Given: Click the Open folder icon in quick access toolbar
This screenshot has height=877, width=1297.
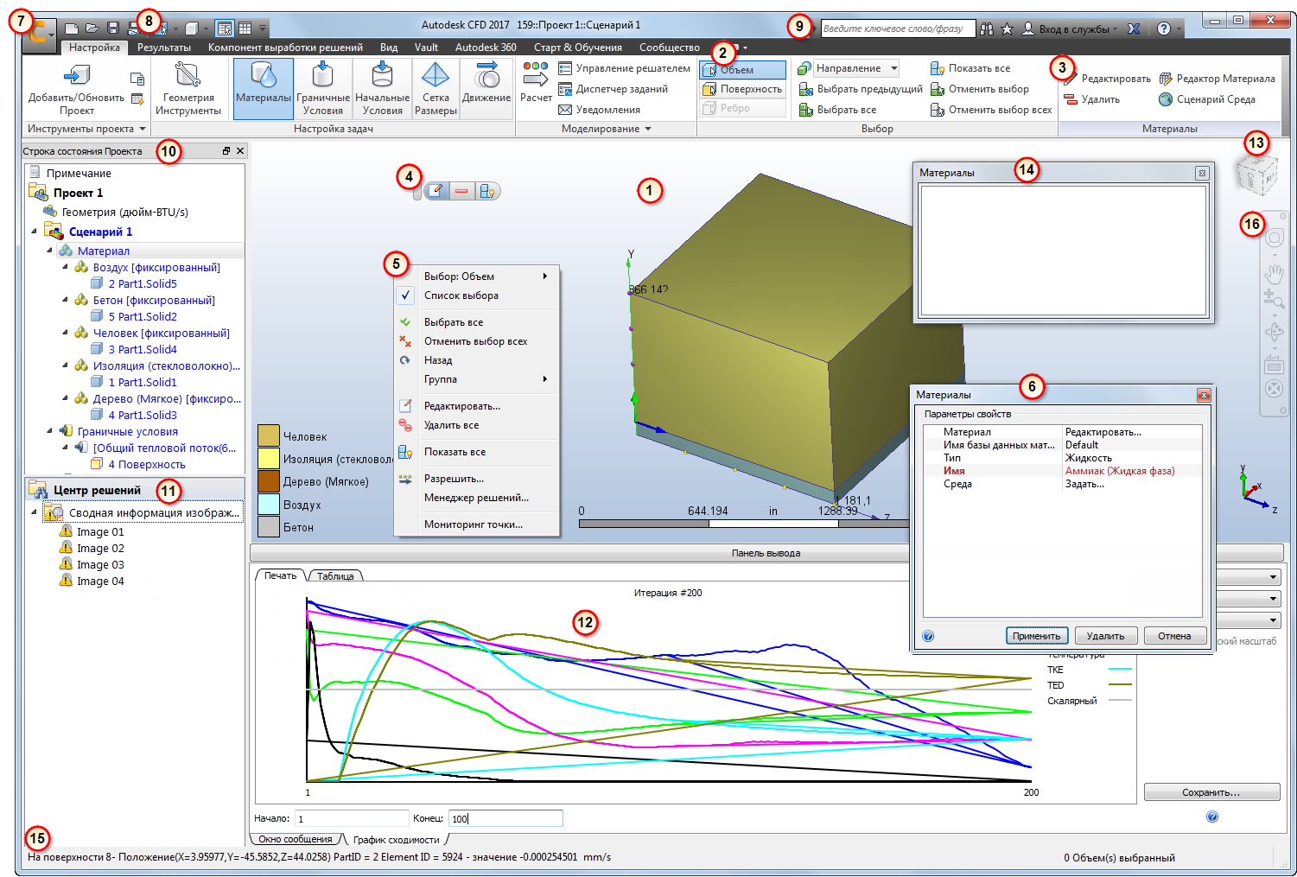Looking at the screenshot, I should point(92,29).
